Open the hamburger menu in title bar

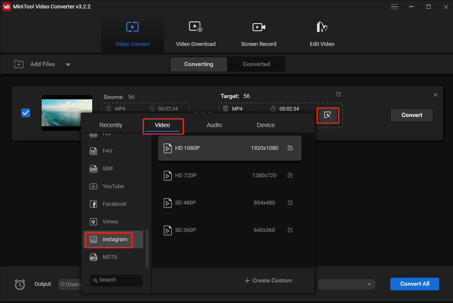(x=394, y=7)
